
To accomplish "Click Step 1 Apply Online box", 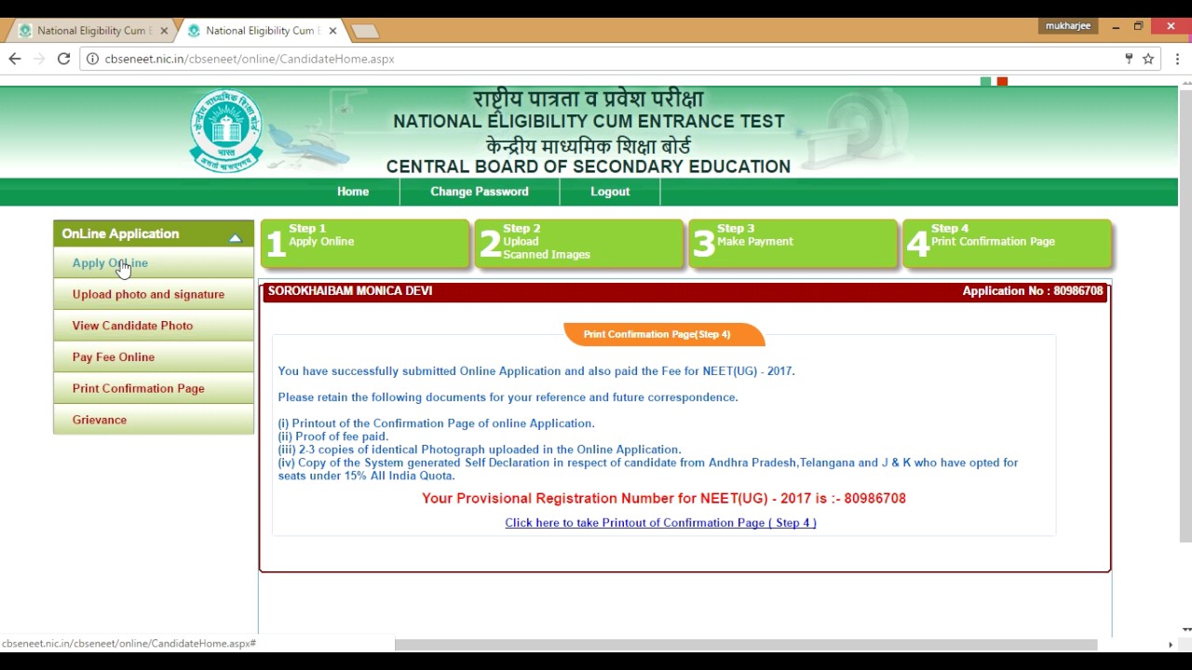I will point(365,244).
